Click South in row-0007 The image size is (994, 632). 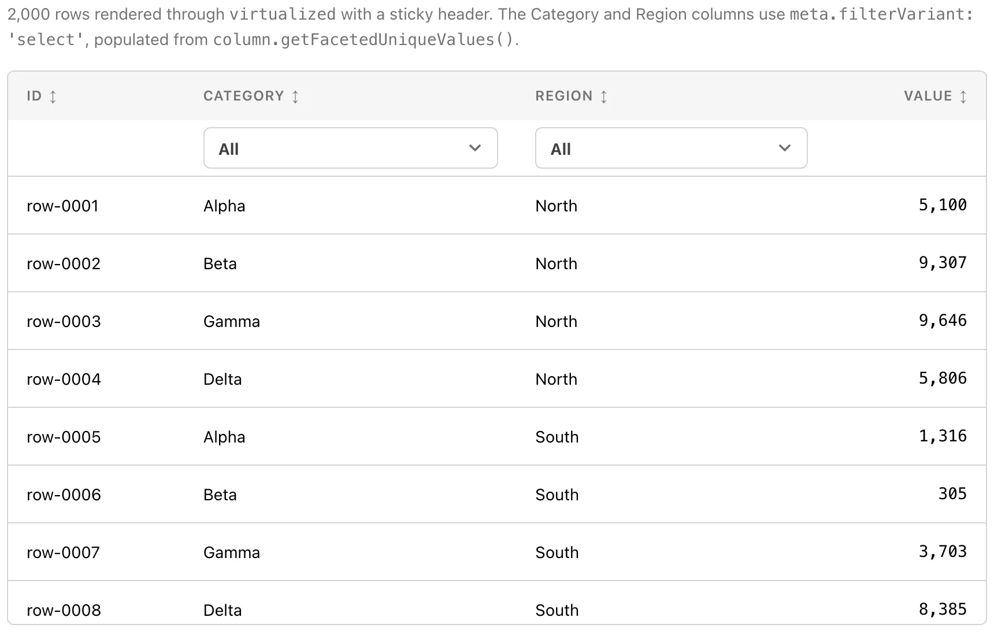point(557,553)
